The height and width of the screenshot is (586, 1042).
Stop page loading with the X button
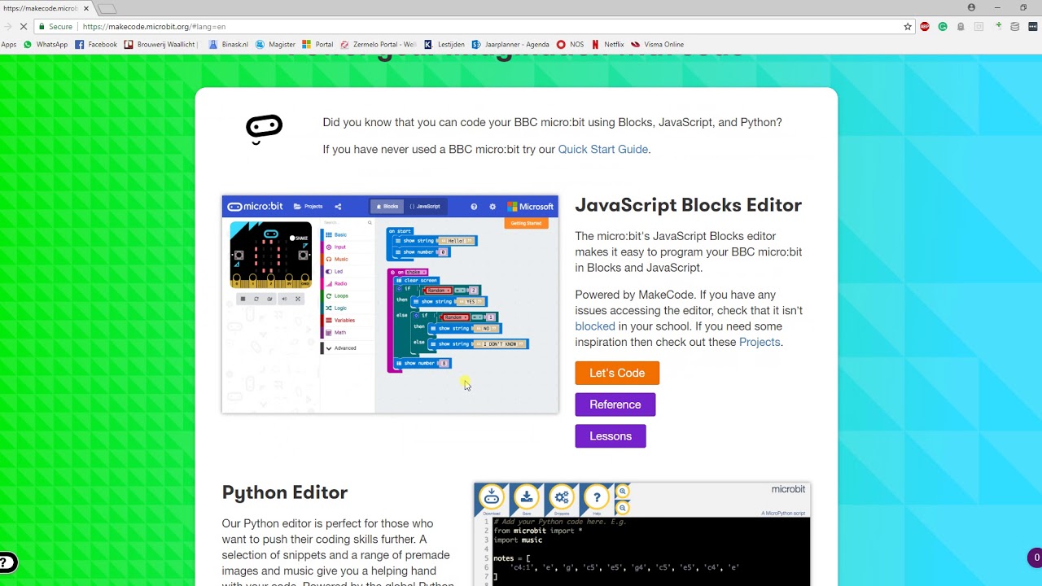coord(23,27)
